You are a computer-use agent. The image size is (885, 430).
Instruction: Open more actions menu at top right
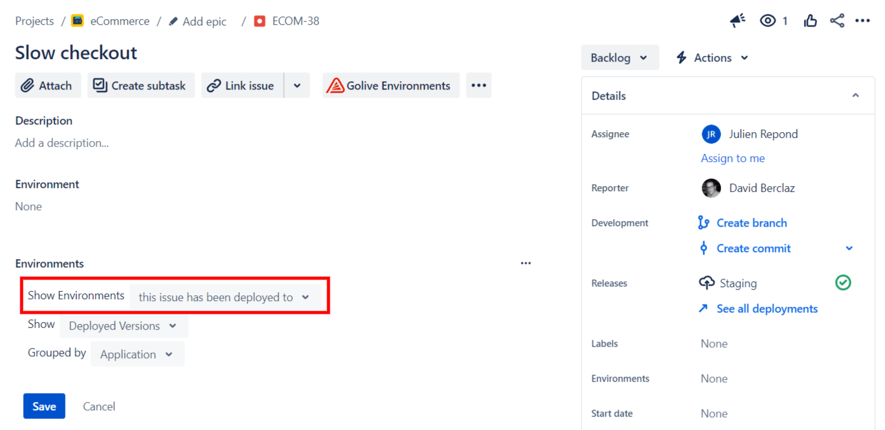862,21
